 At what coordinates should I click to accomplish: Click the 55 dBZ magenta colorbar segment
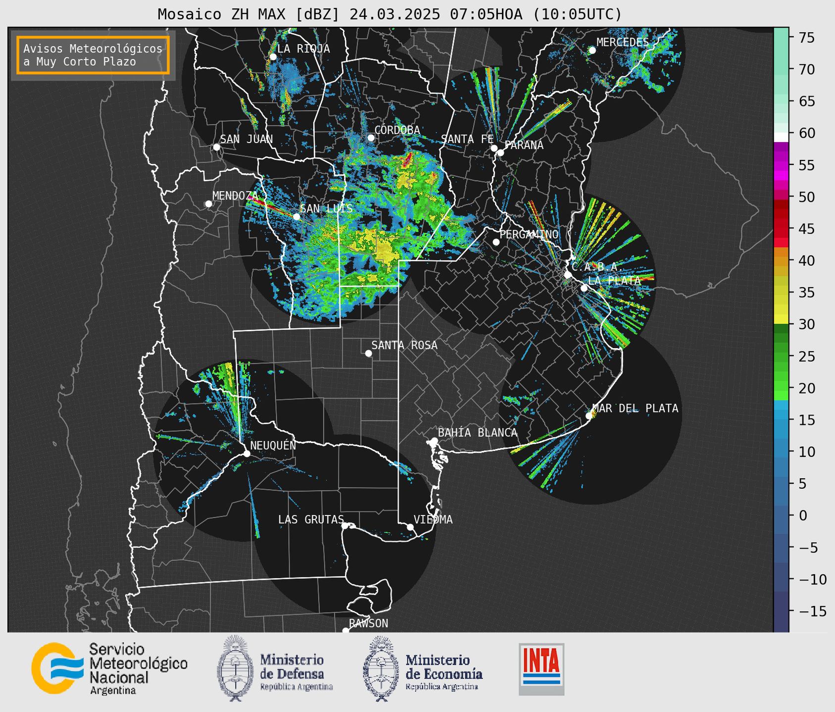781,165
